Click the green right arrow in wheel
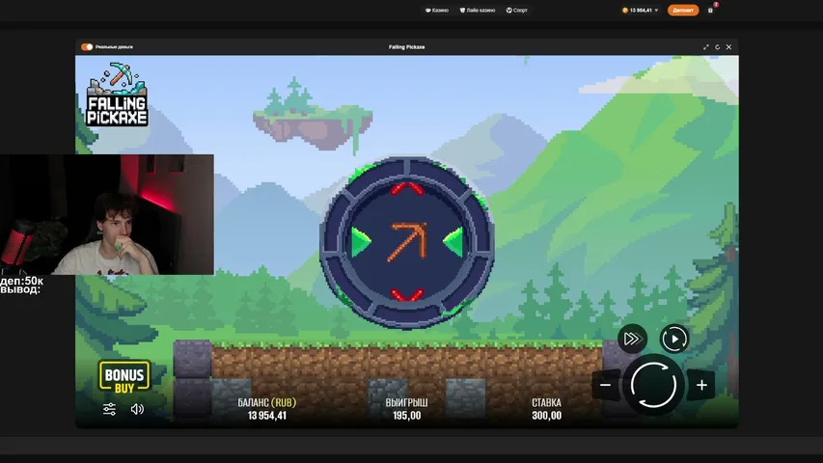This screenshot has height=463, width=823. coord(453,242)
